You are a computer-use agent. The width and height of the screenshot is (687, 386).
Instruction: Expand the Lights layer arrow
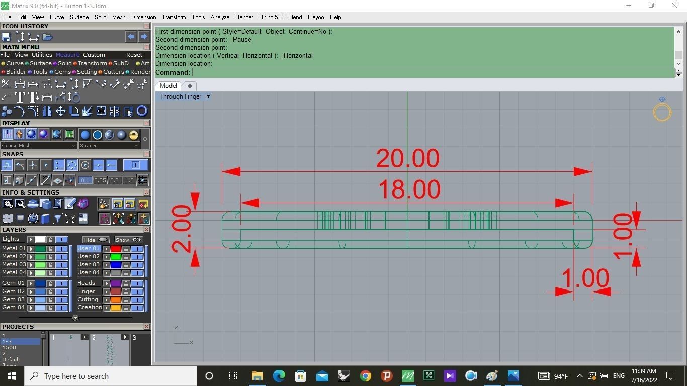click(x=31, y=239)
